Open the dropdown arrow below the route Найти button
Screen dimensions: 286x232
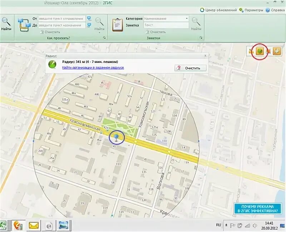[100, 33]
